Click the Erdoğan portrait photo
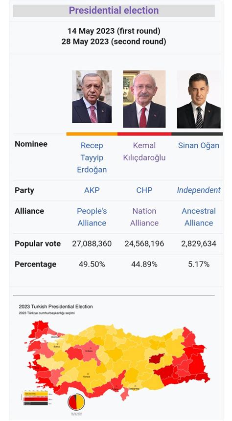 (92, 97)
